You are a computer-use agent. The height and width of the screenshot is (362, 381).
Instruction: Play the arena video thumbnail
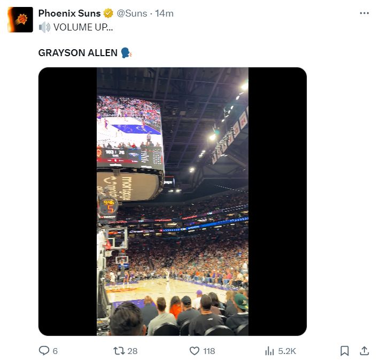coord(172,202)
